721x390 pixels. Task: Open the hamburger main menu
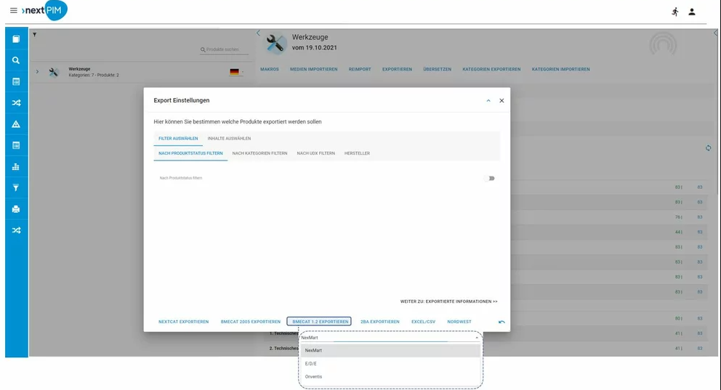click(x=13, y=10)
